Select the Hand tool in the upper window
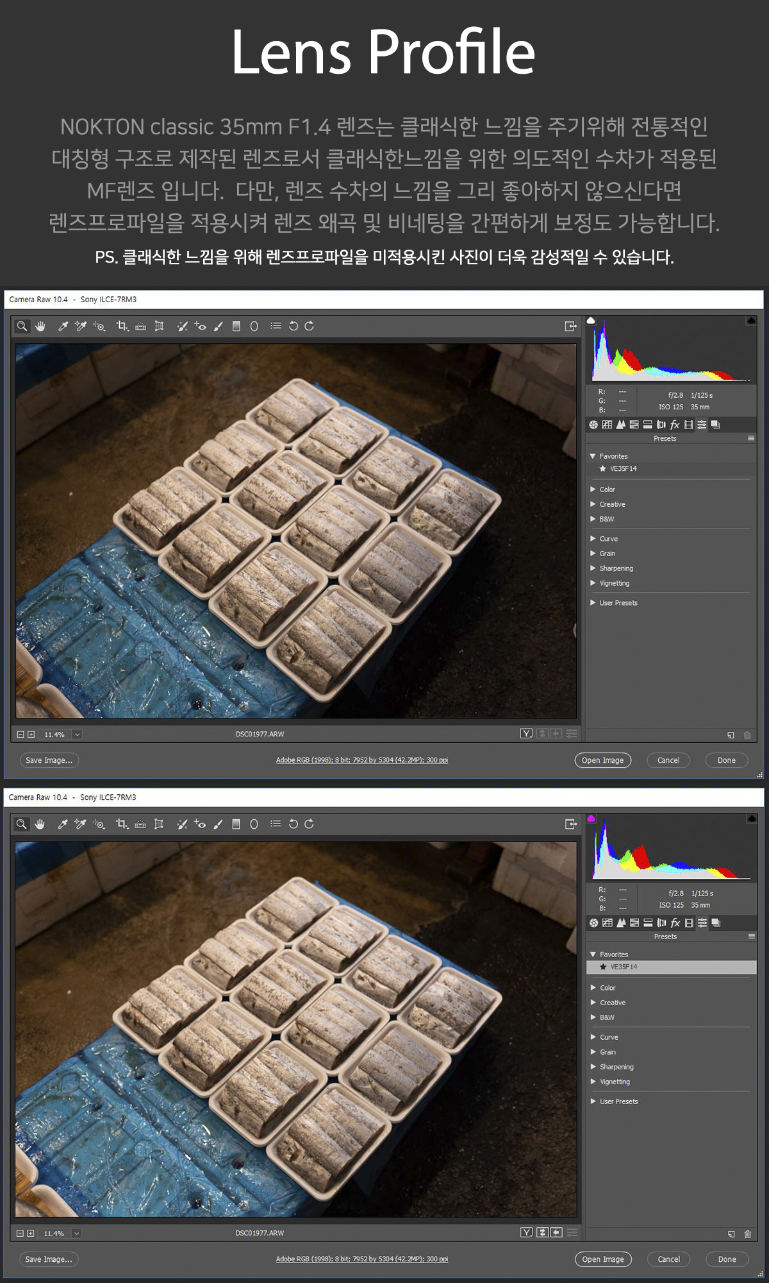The image size is (769, 1283). pyautogui.click(x=40, y=326)
